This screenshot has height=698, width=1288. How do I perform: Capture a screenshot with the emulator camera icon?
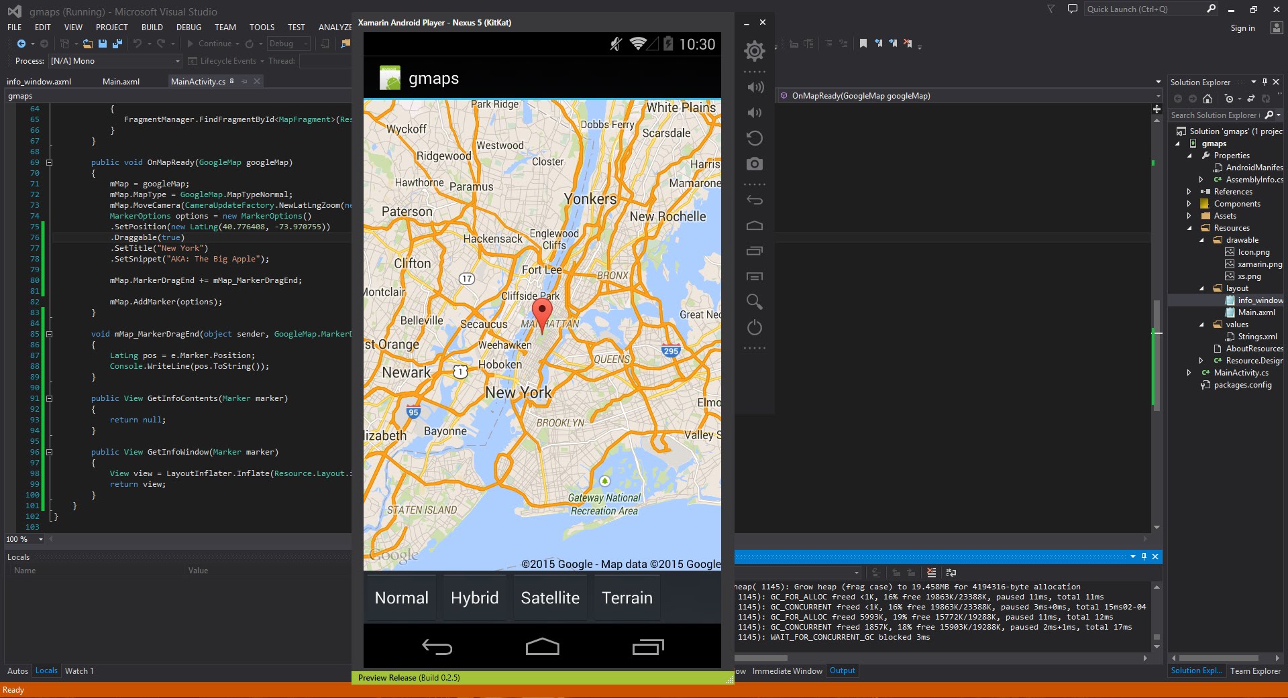click(754, 164)
